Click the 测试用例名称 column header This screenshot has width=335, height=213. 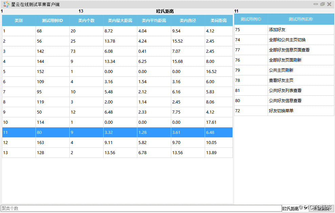coord(301,19)
